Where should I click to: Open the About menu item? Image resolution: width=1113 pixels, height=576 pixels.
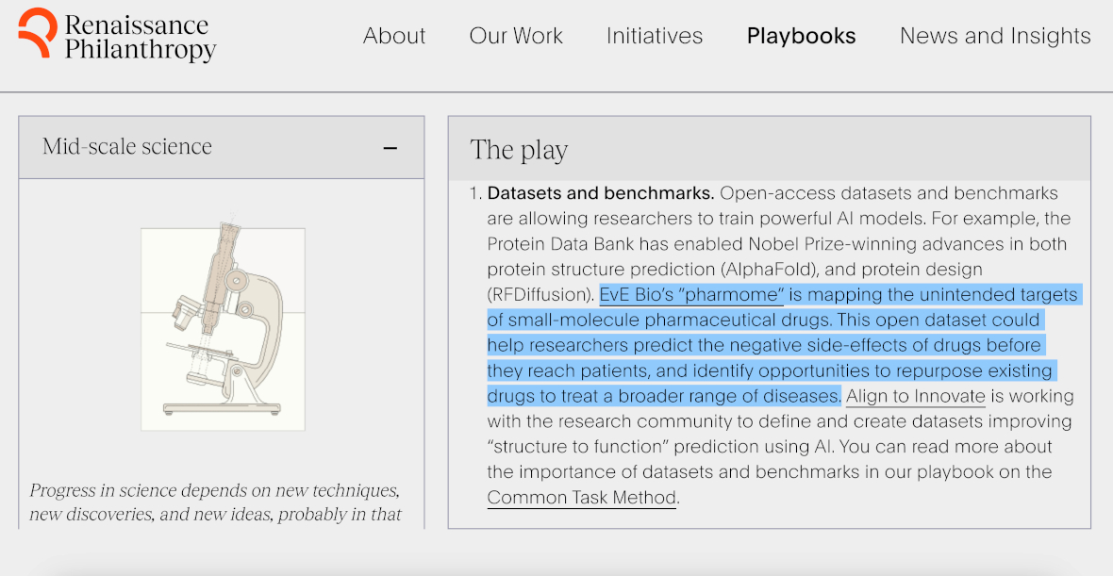(394, 36)
